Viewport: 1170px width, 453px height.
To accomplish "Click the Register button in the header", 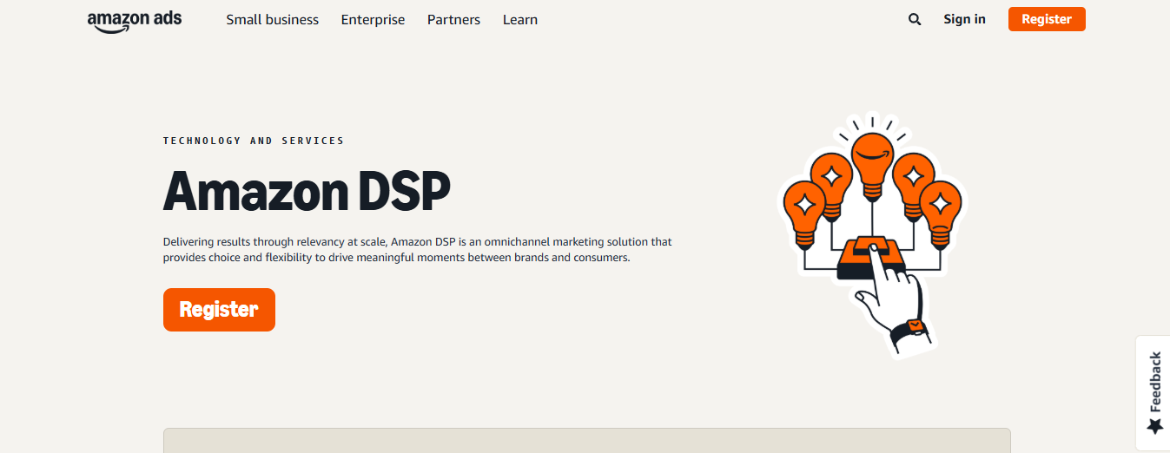I will point(1047,19).
